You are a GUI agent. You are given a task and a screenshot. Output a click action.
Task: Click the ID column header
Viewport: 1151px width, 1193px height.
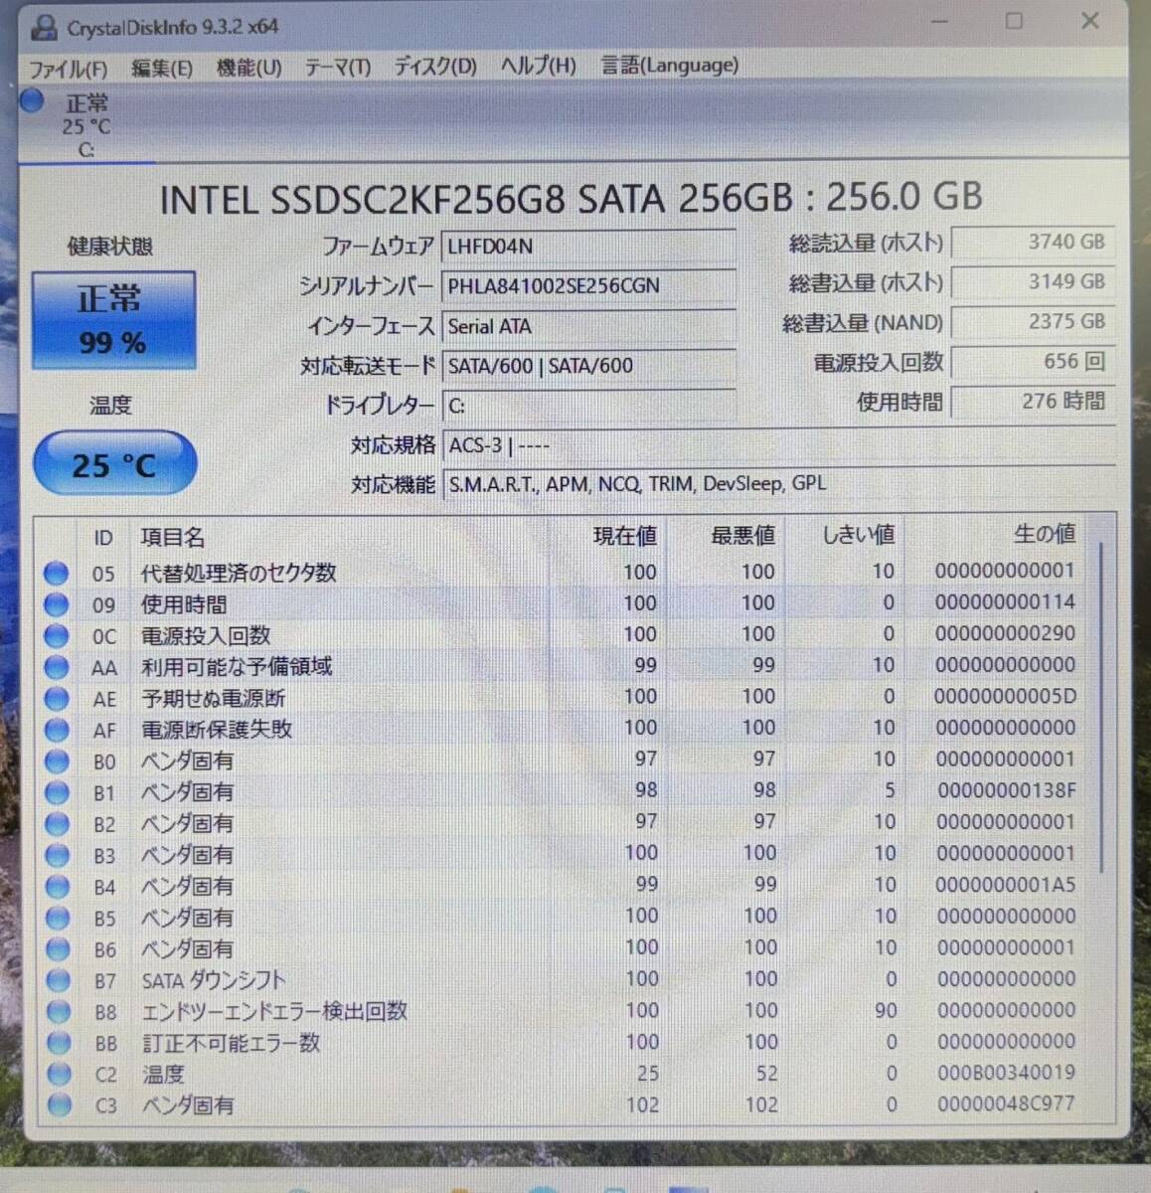click(103, 538)
